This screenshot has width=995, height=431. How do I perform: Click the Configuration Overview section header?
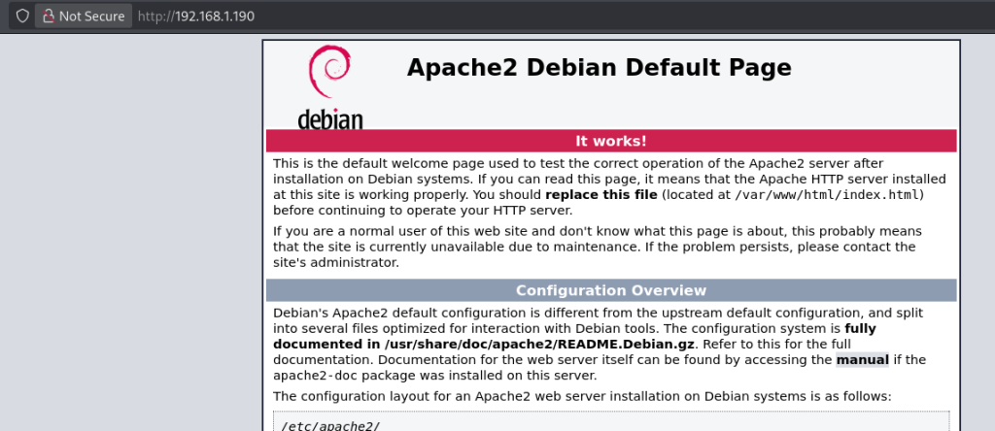pos(611,290)
